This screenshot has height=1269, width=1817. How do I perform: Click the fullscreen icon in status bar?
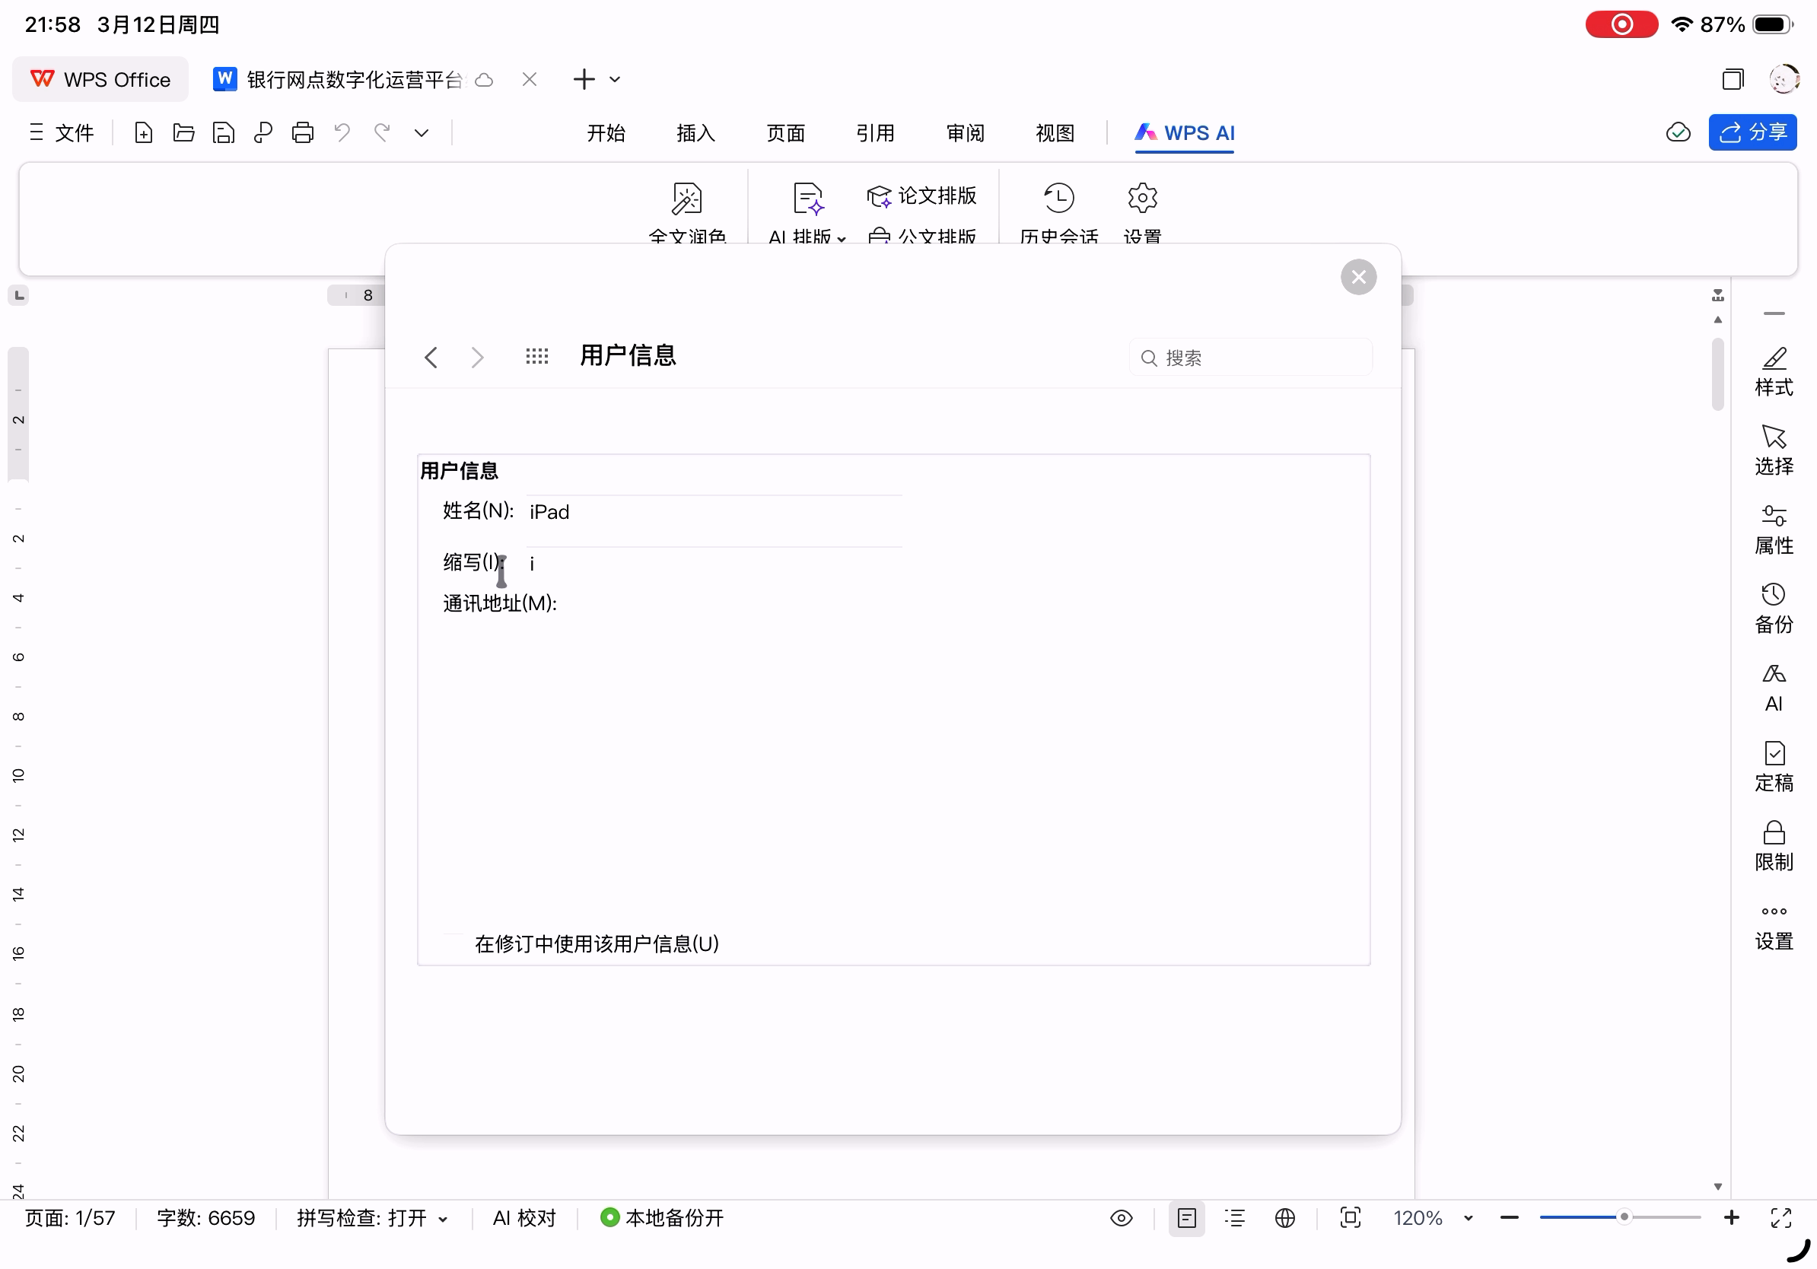coord(1780,1217)
